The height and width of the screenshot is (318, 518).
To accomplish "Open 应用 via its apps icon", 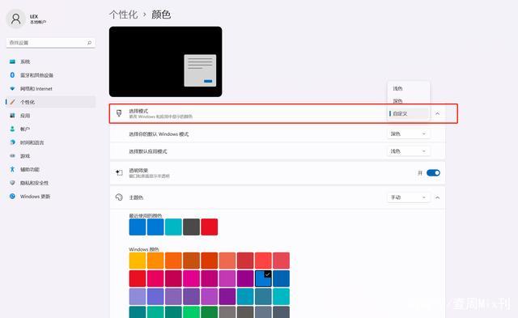I will tap(12, 116).
